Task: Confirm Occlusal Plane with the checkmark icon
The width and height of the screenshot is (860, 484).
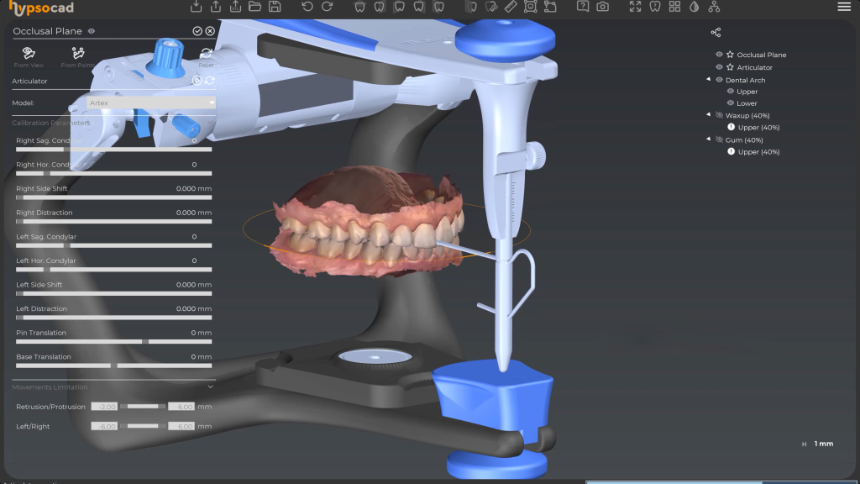Action: pos(197,31)
